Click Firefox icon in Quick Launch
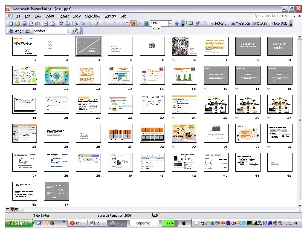Viewport: 307px width, 230px height. click(52, 223)
